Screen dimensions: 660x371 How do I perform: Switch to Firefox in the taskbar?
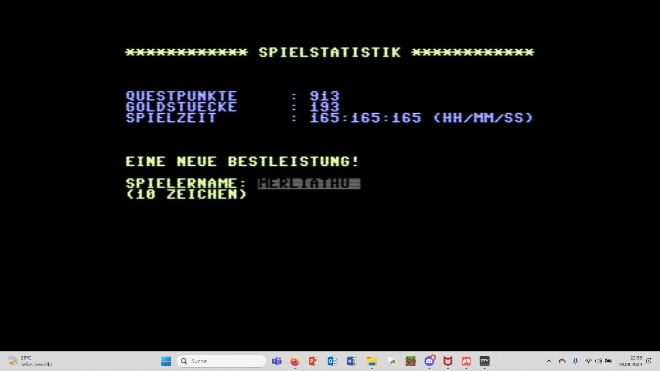click(x=295, y=361)
